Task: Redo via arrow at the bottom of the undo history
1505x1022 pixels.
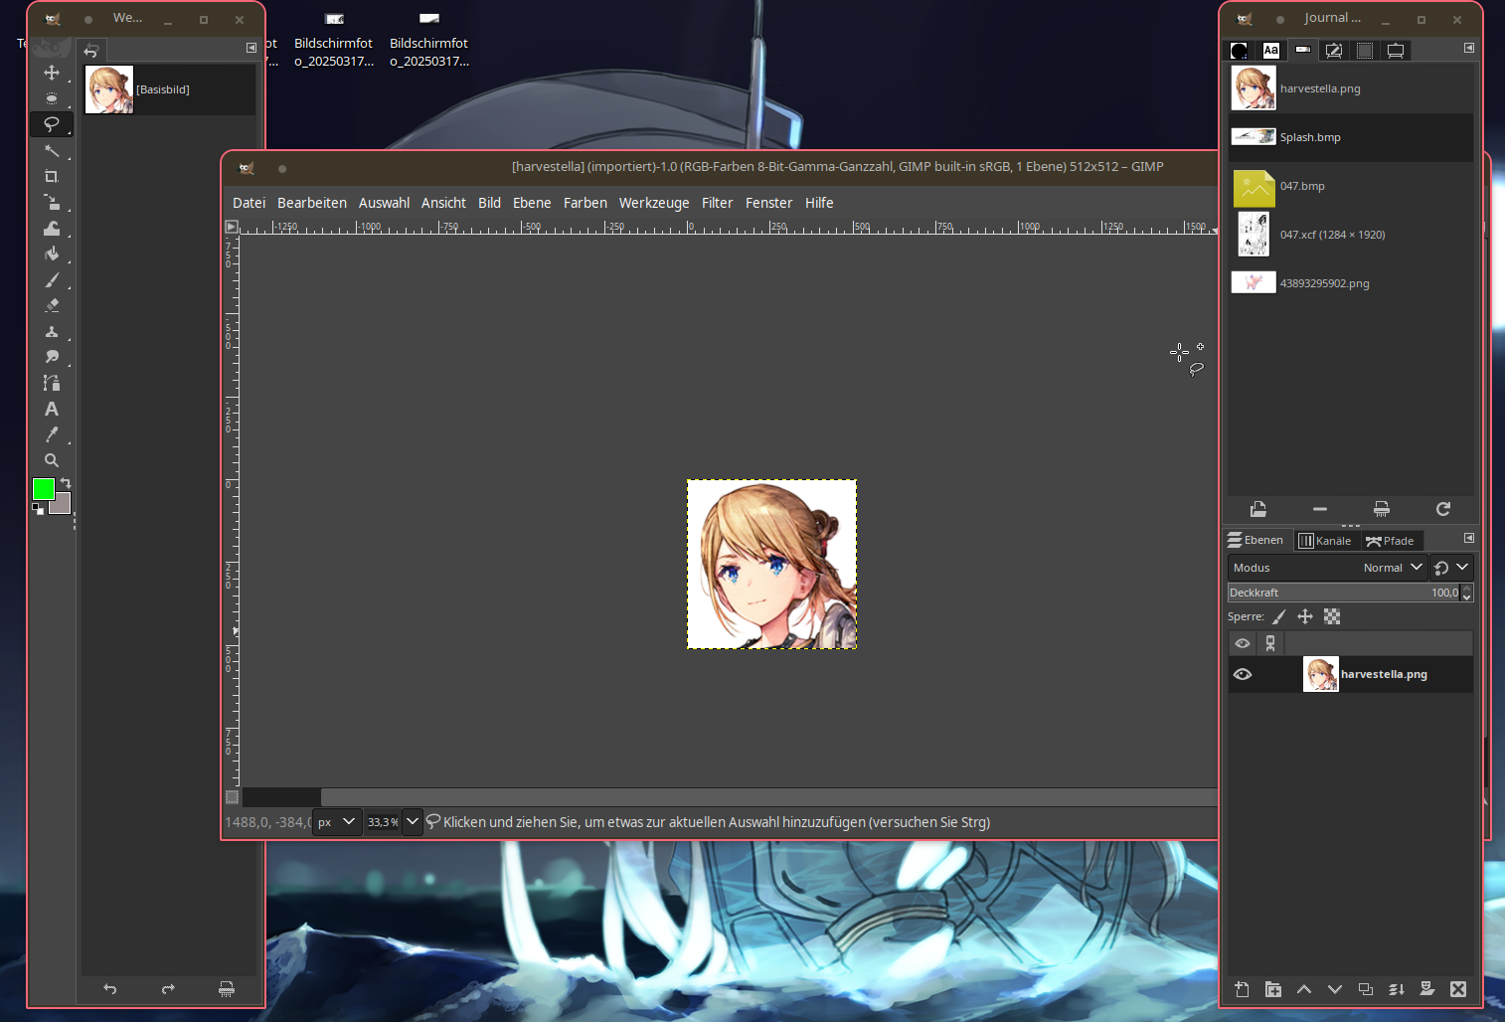Action: [168, 989]
